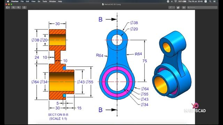Open the Help menu

tap(60, 1)
